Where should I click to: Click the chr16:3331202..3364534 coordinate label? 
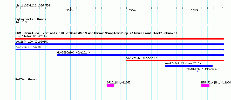pos(33,6)
